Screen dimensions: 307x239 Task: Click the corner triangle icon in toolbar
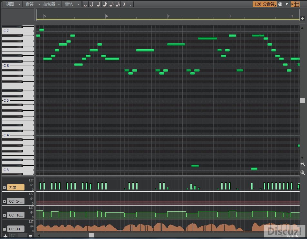(287, 4)
